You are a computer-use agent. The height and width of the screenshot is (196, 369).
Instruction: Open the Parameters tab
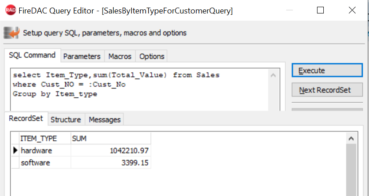coord(82,57)
